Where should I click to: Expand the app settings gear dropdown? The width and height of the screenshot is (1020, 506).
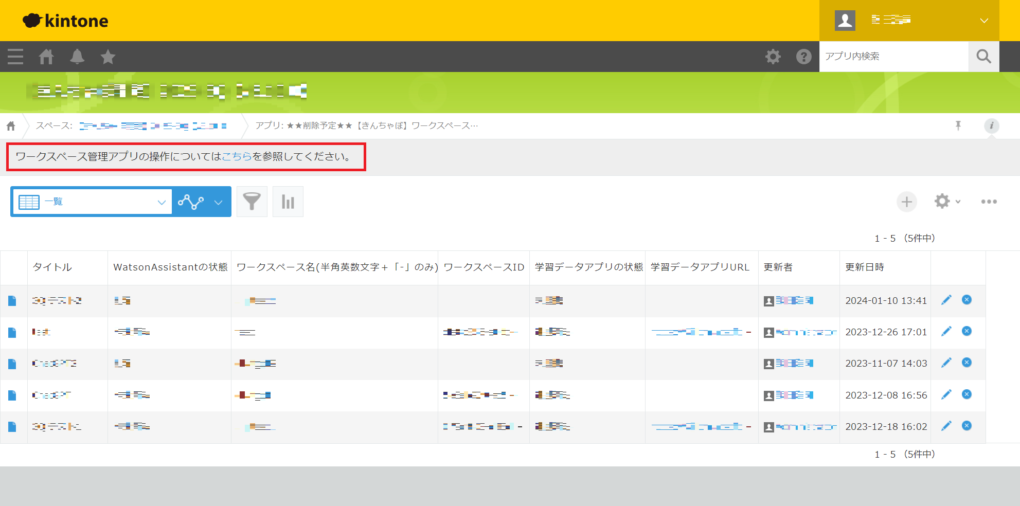947,202
